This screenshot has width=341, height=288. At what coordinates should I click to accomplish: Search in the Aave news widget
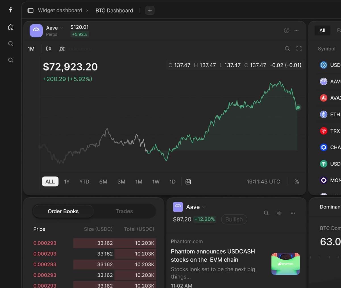(266, 213)
